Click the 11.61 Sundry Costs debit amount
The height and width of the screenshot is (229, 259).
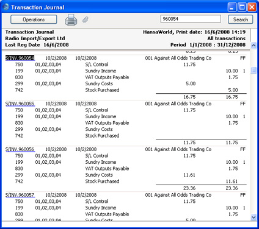(189, 175)
